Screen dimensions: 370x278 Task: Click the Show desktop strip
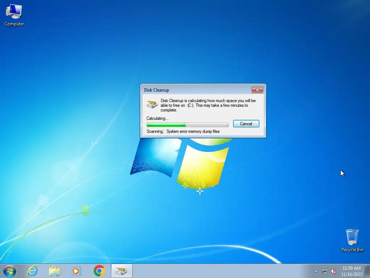point(367,271)
